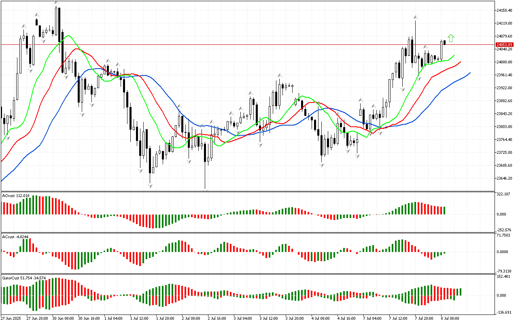Click the green up-arrow buy signal
This screenshot has width=518, height=323.
coord(451,38)
